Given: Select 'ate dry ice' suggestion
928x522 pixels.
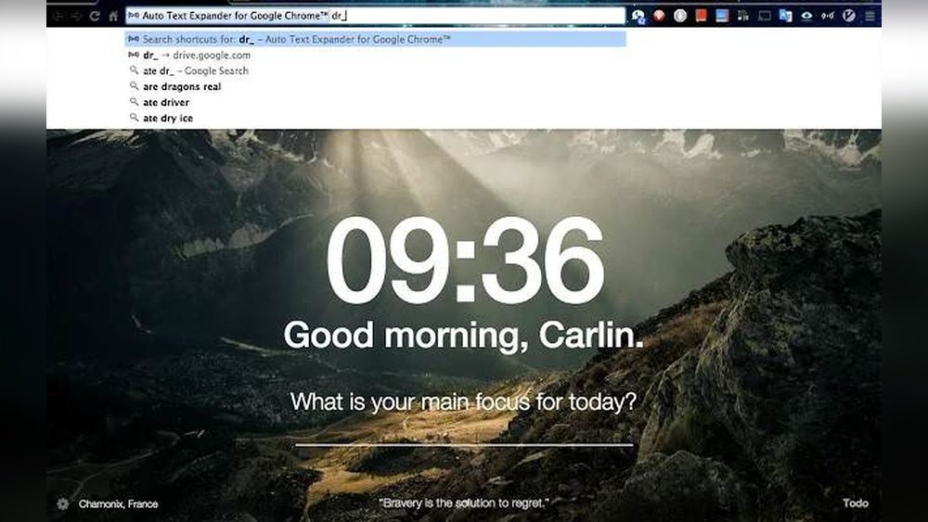Looking at the screenshot, I should point(375,119).
